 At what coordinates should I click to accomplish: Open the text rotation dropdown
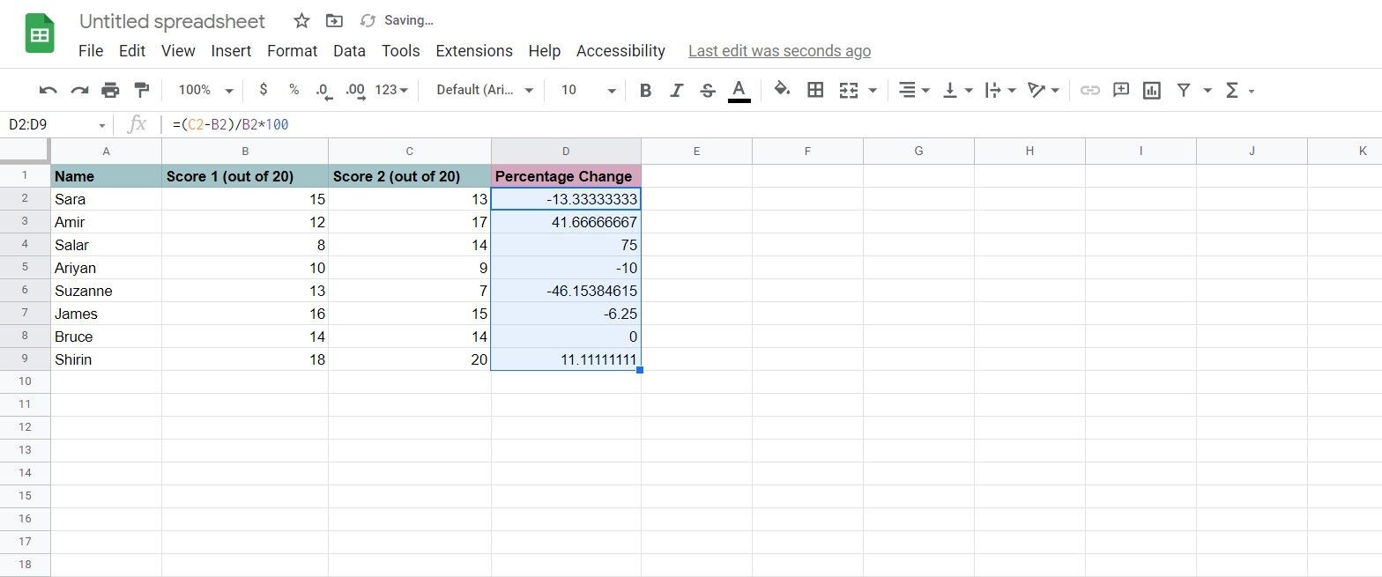tap(1044, 90)
